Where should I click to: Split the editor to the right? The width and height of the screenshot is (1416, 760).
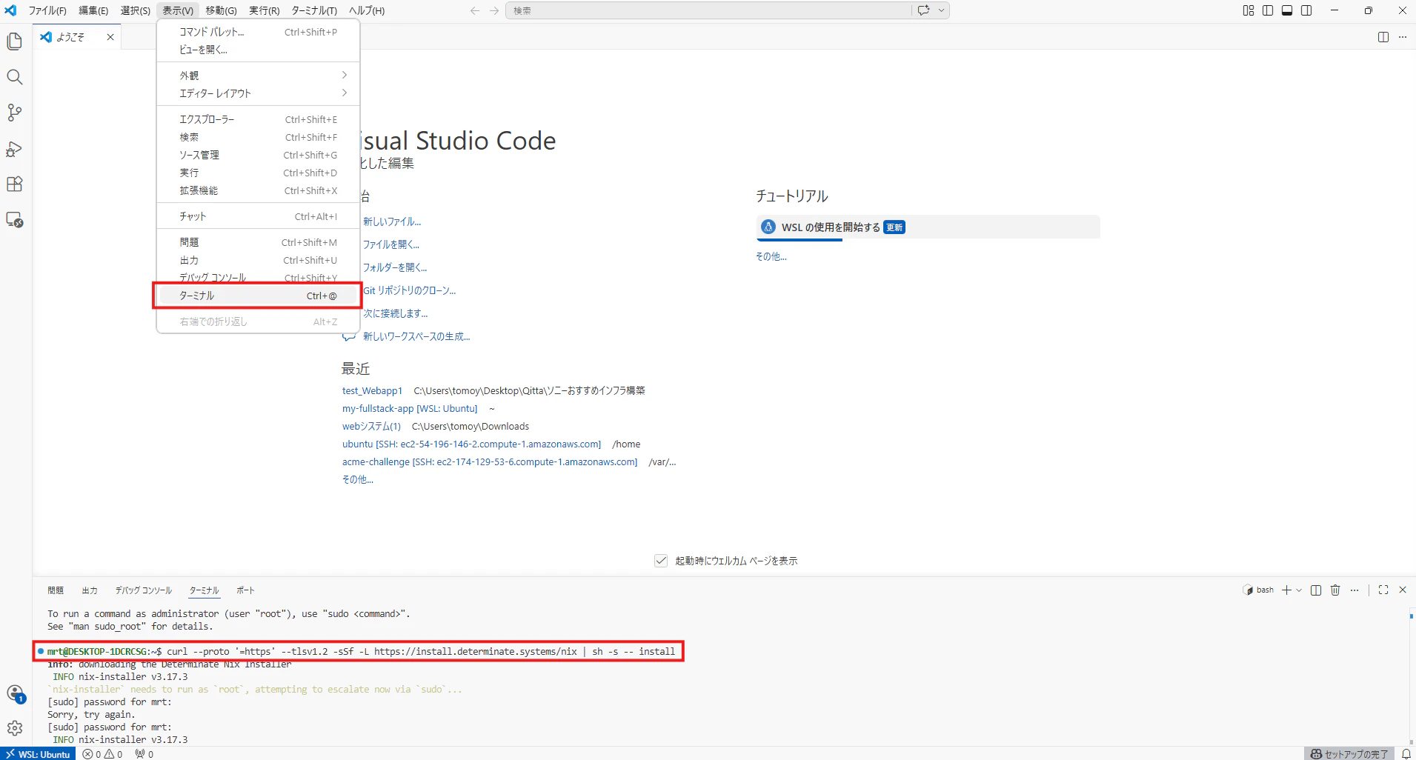click(x=1383, y=37)
